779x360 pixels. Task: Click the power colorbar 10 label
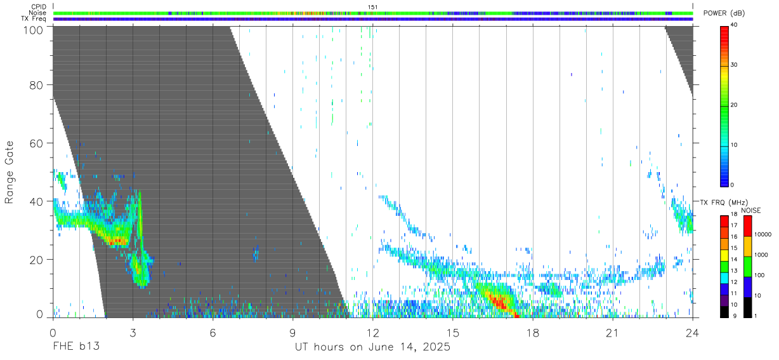tap(733, 145)
